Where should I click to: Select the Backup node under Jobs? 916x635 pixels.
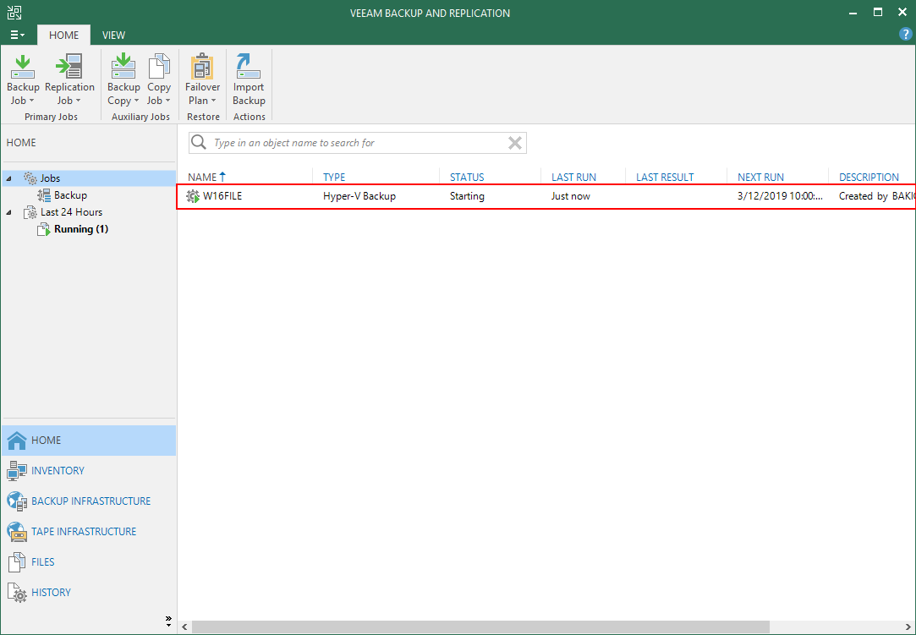(70, 195)
